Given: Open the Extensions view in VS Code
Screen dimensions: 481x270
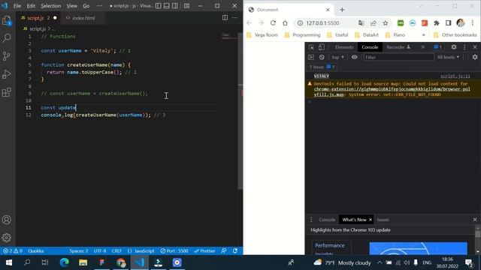Looking at the screenshot, I should [7, 92].
